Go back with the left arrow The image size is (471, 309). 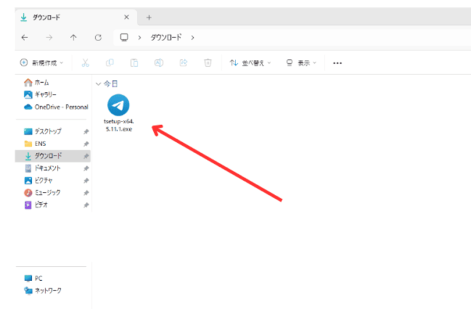pyautogui.click(x=25, y=37)
